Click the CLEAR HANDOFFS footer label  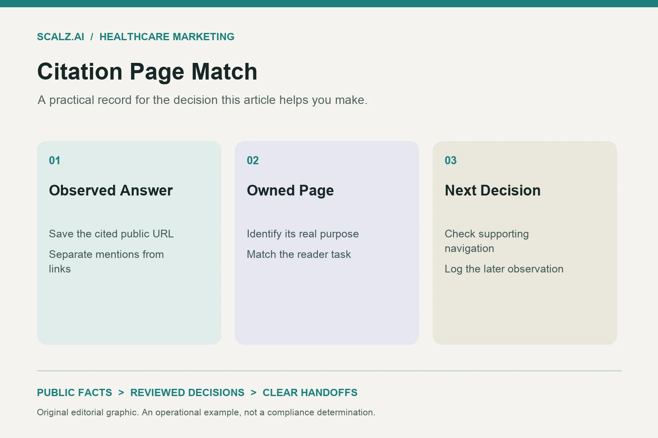point(310,393)
